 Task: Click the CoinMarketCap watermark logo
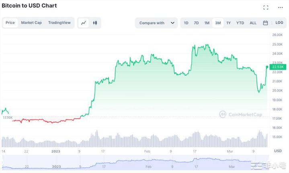coord(240,114)
